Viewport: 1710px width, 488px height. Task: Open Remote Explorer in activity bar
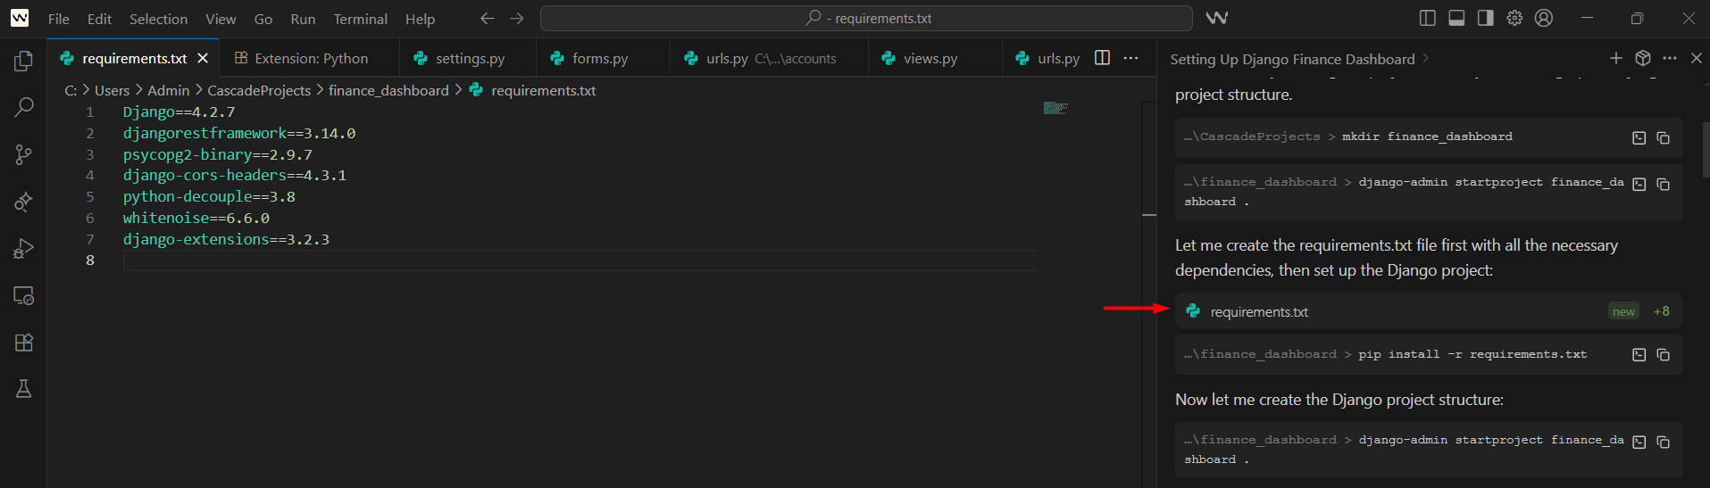pyautogui.click(x=24, y=295)
